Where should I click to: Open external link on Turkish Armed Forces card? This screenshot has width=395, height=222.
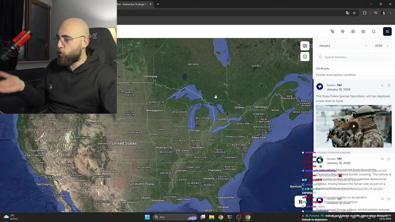389,199
